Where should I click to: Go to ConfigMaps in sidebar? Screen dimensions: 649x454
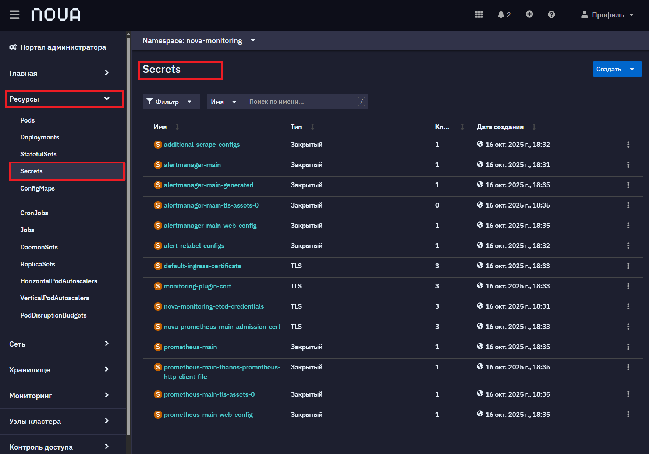pyautogui.click(x=38, y=188)
